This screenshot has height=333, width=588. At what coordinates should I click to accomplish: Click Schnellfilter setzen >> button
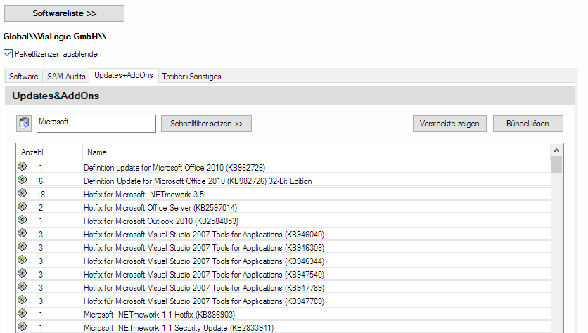(206, 124)
